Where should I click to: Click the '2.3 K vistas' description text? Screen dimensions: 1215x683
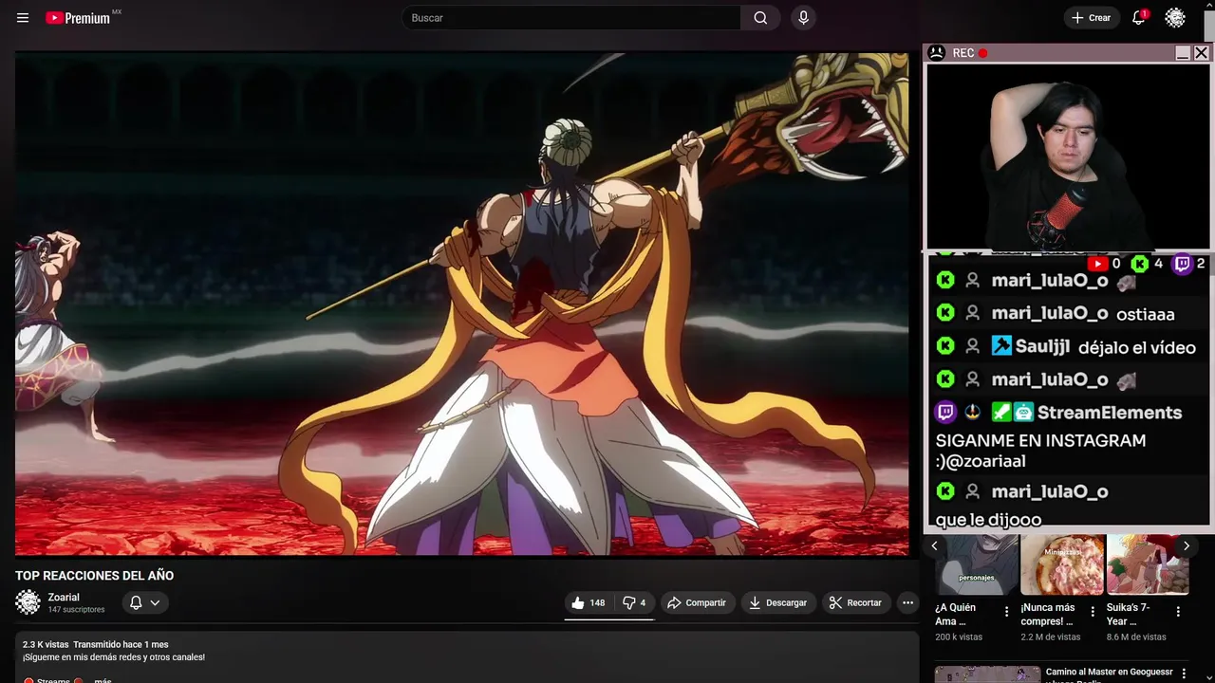pos(46,644)
